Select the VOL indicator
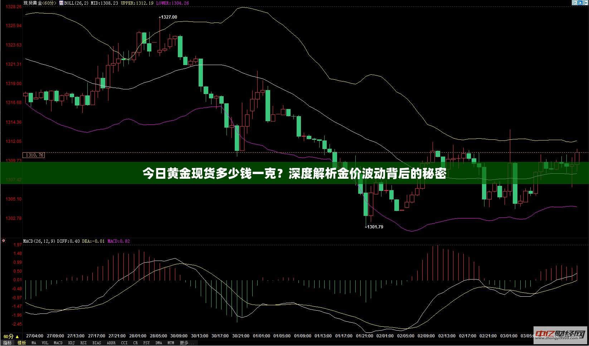The height and width of the screenshot is (346, 589). pos(45,343)
